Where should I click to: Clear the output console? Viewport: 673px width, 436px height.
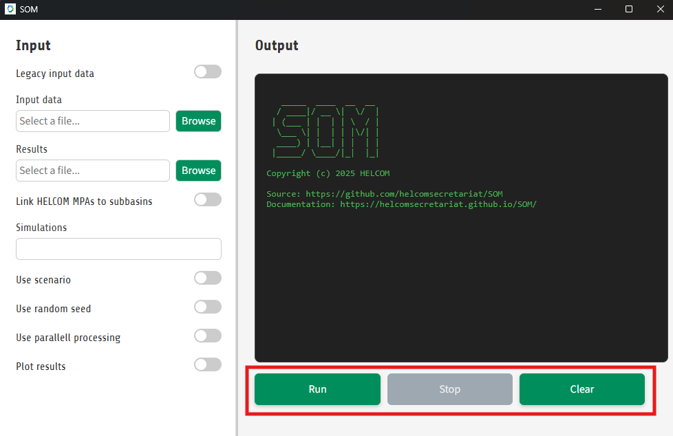pyautogui.click(x=582, y=389)
